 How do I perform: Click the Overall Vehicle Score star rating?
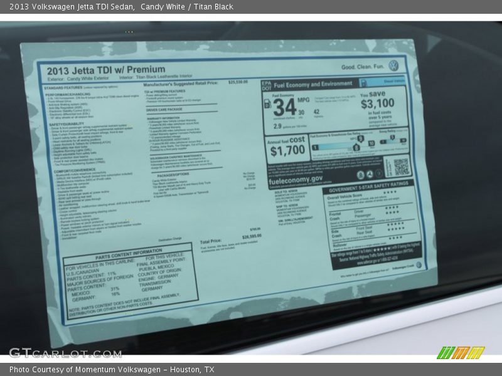coord(390,193)
